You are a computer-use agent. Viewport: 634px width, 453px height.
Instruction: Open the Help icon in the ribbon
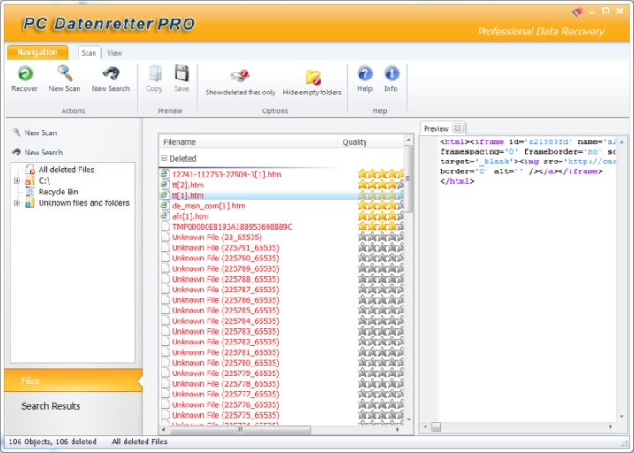364,77
